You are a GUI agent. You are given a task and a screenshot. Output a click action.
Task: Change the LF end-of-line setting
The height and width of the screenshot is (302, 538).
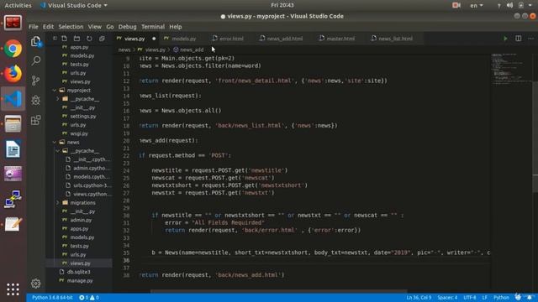[x=485, y=298]
